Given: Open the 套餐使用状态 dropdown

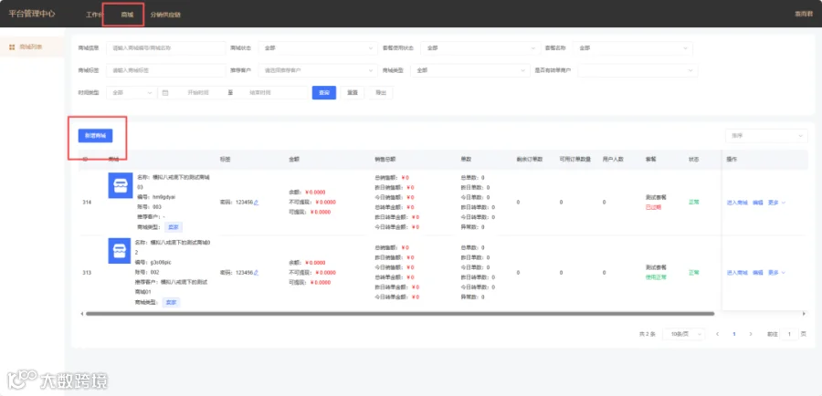Looking at the screenshot, I should (x=480, y=48).
